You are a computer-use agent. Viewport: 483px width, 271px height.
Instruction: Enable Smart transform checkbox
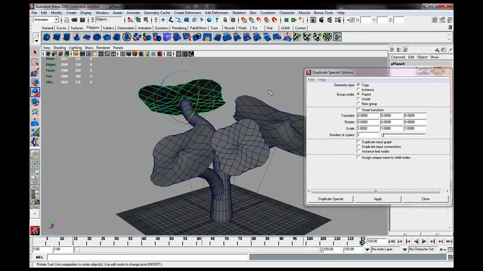tap(358, 110)
